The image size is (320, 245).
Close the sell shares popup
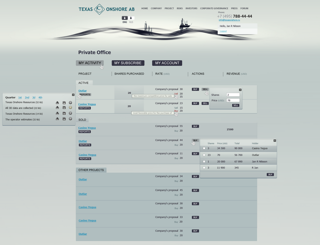pos(240,90)
